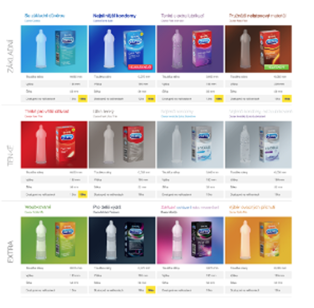Open the brown-red heading link above the brown product
The height and width of the screenshot is (308, 314).
pos(257,16)
